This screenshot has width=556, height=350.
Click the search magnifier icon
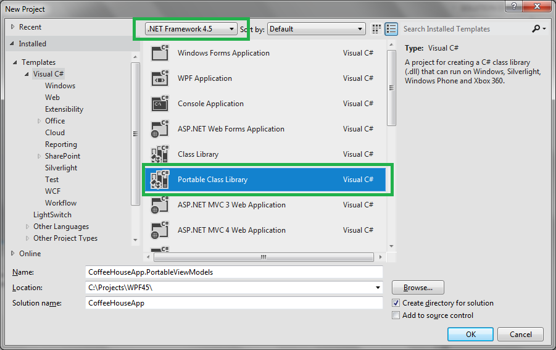(x=536, y=29)
